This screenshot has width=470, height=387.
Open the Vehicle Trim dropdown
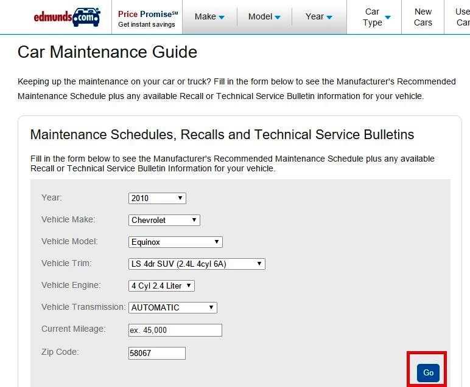tap(197, 264)
